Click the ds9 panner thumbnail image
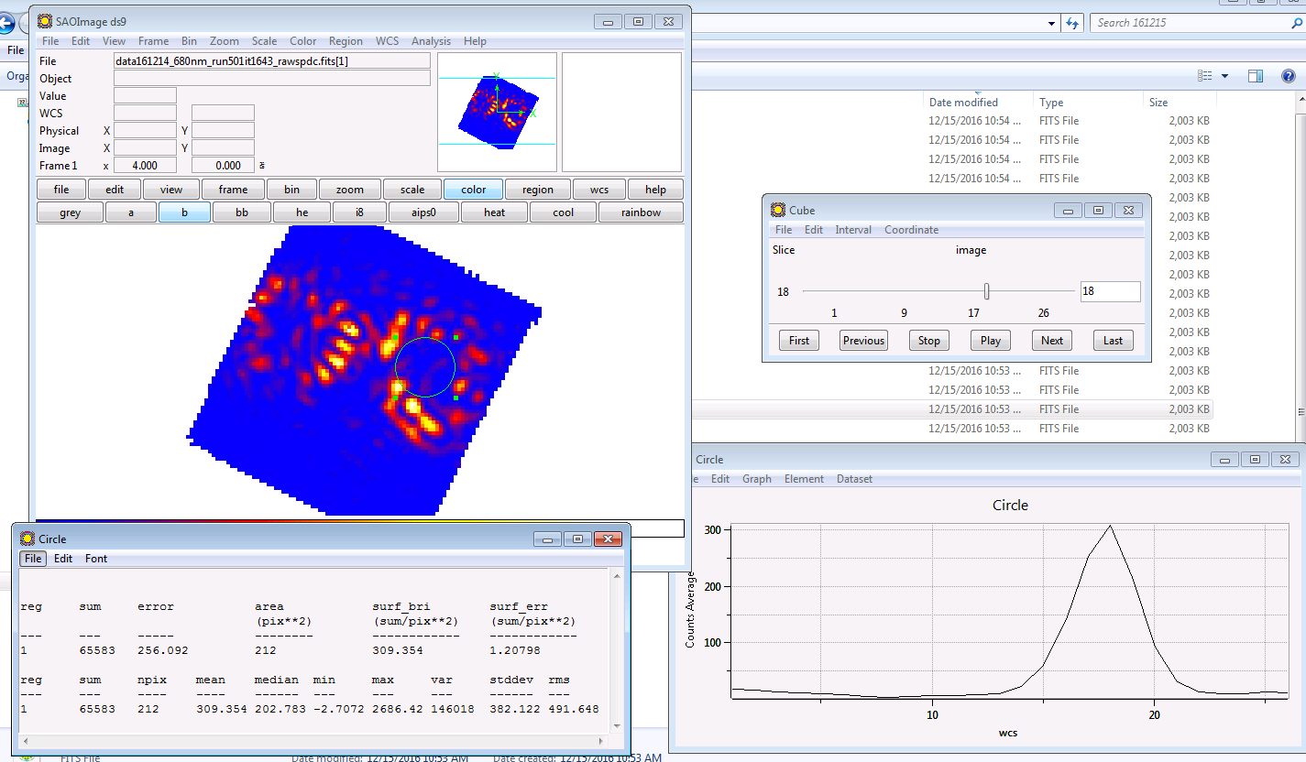Viewport: 1306px width, 762px height. 497,112
